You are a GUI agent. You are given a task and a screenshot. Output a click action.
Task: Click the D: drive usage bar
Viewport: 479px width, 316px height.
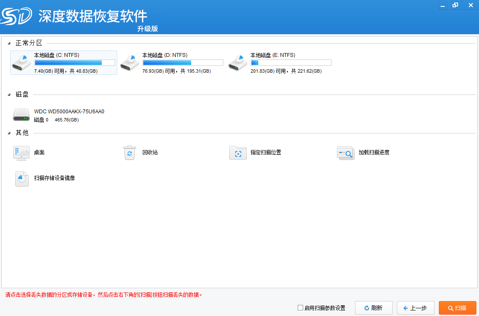click(183, 63)
